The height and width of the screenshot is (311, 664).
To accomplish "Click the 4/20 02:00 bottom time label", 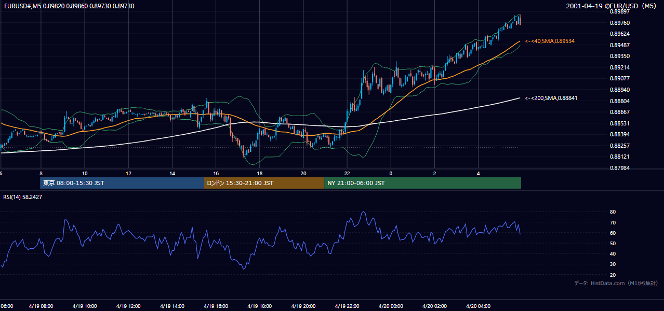I will tap(434, 306).
